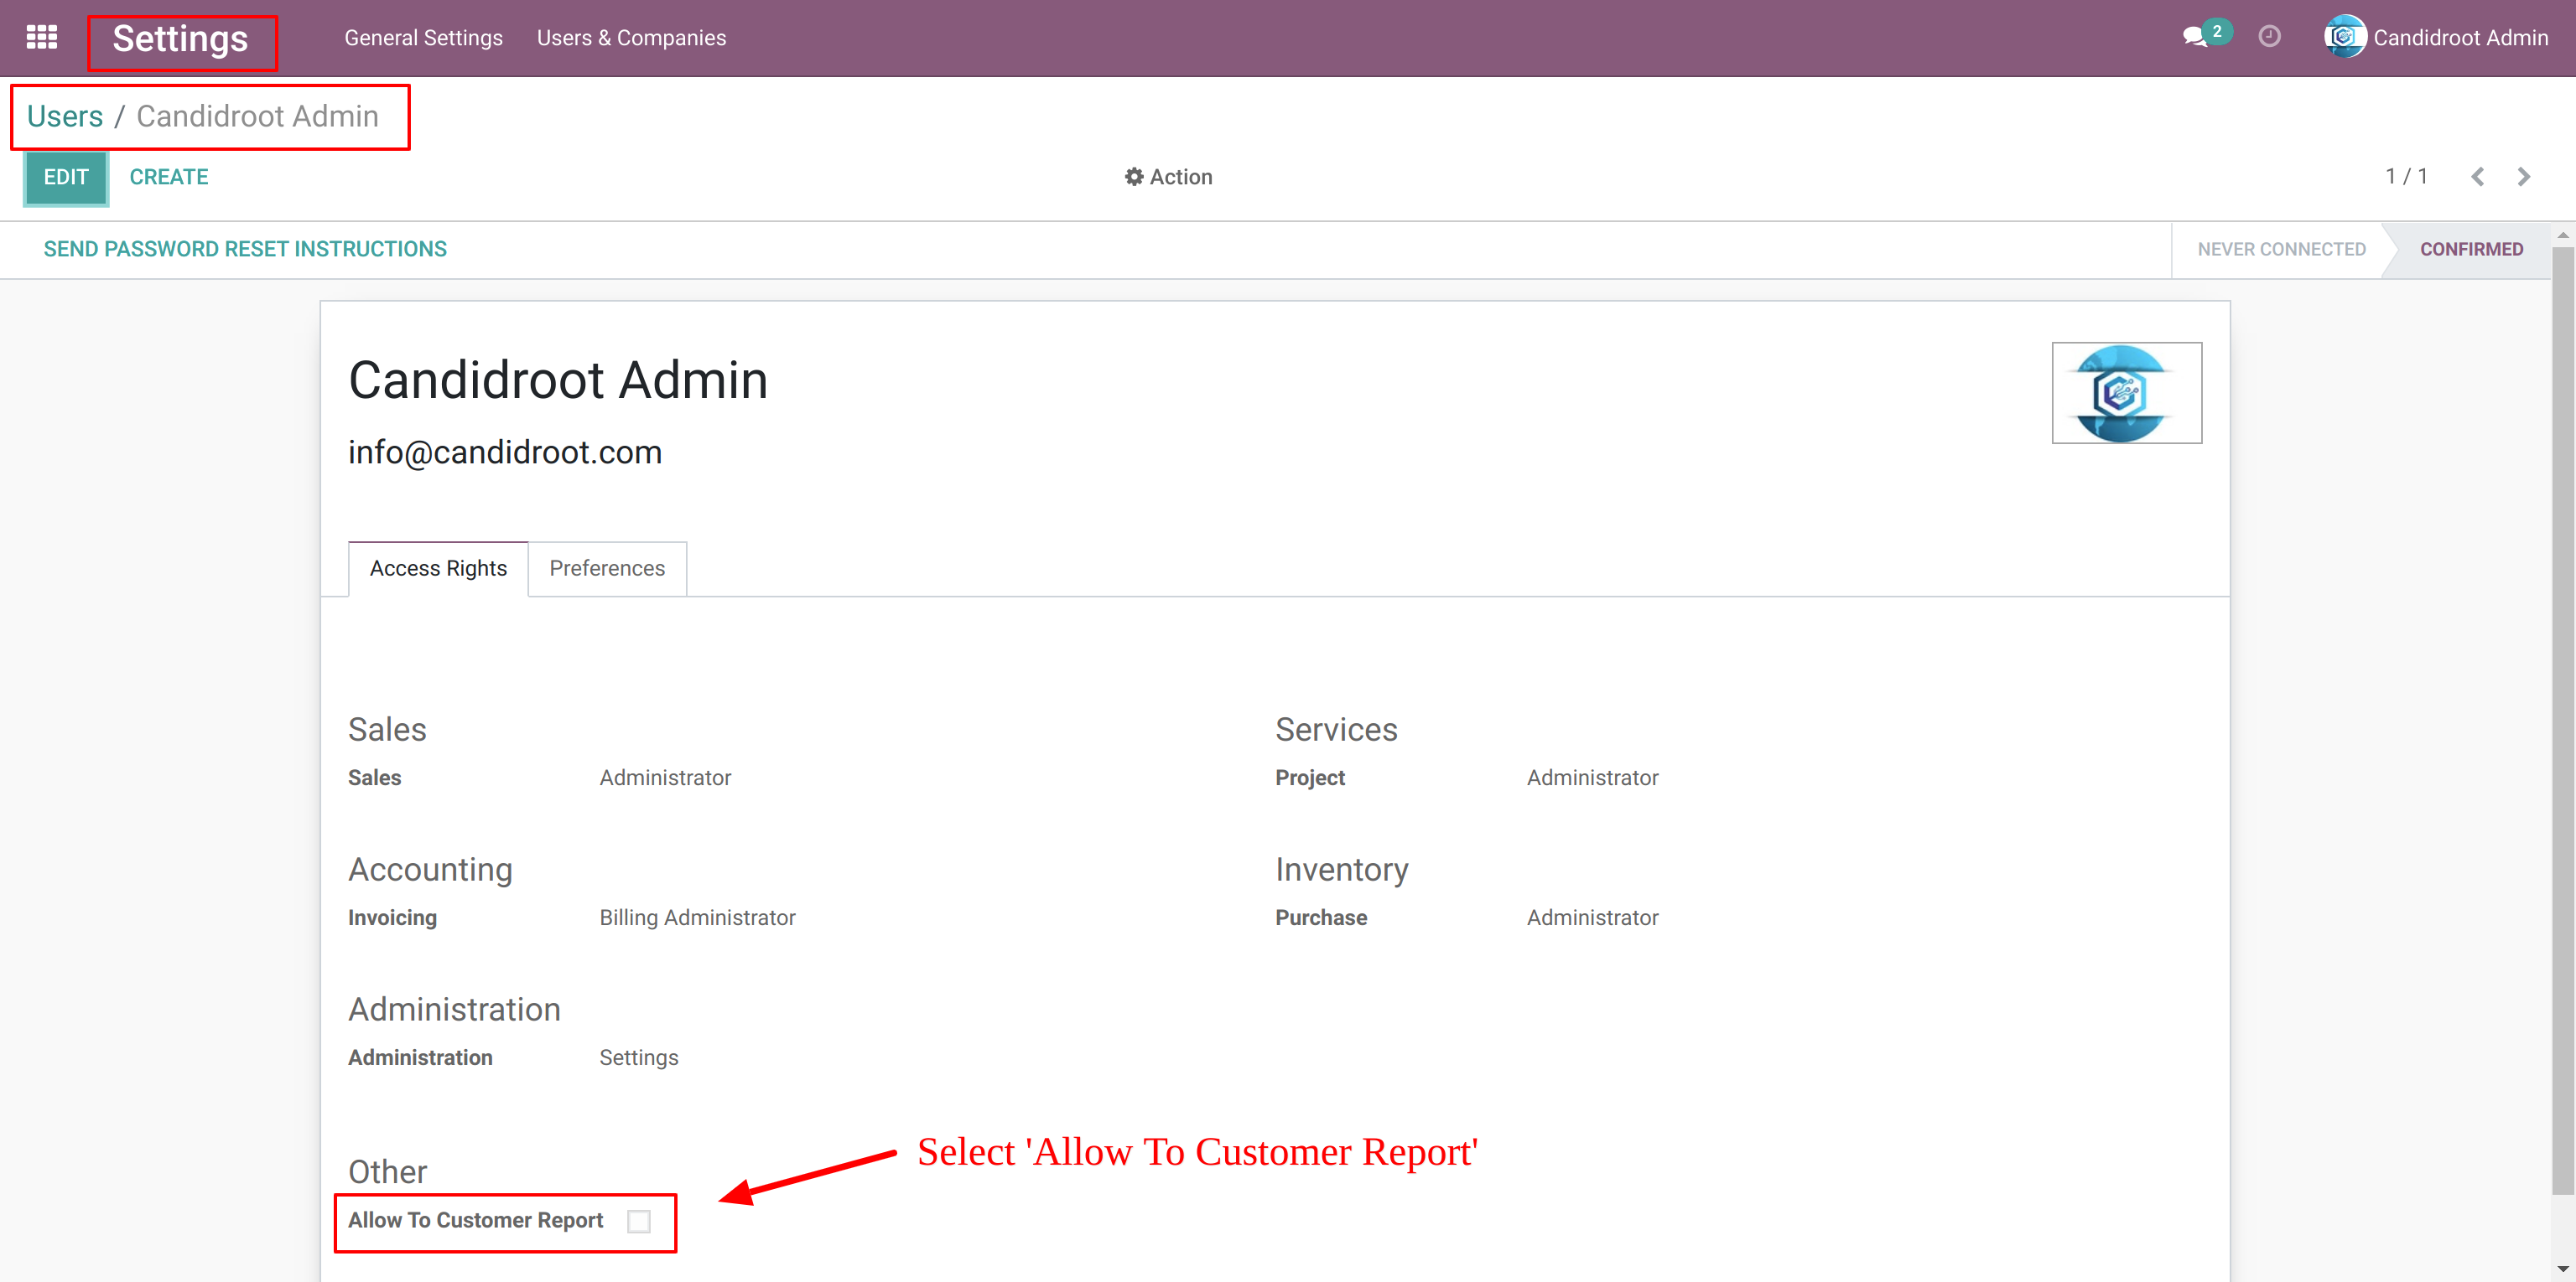Click the Accounting section heading
This screenshot has width=2576, height=1282.
click(430, 869)
